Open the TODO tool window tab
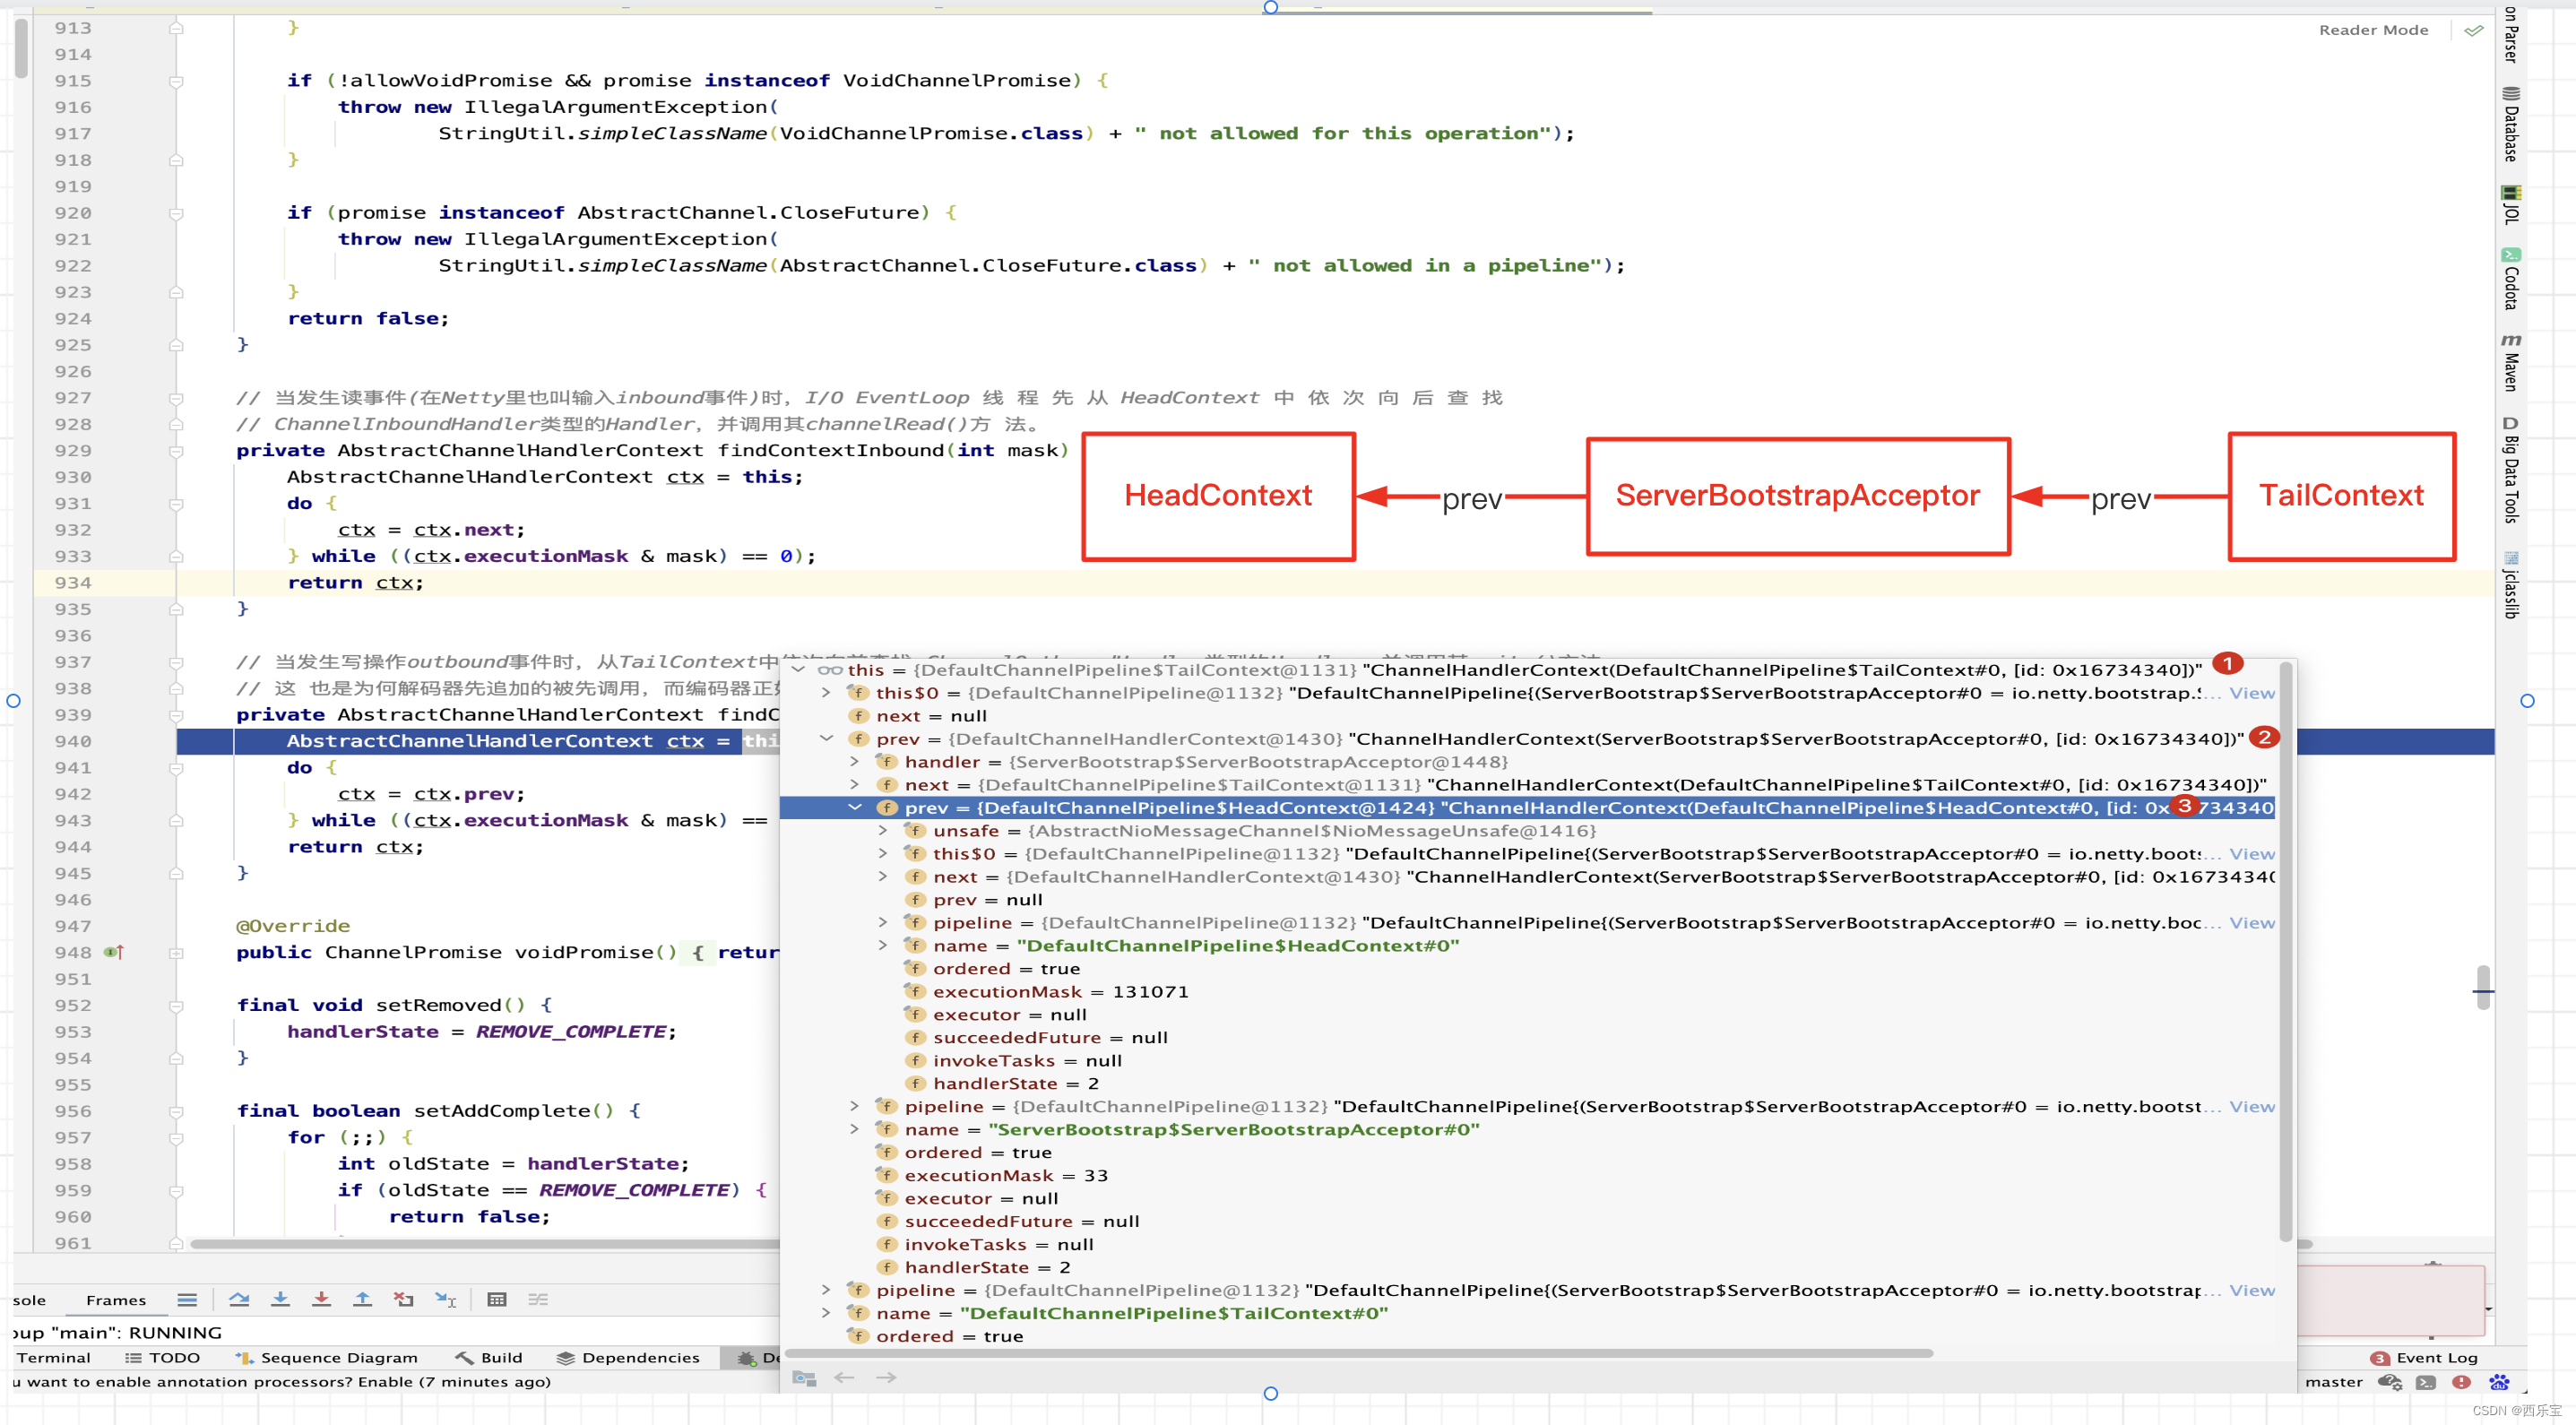Image resolution: width=2576 pixels, height=1425 pixels. 163,1357
